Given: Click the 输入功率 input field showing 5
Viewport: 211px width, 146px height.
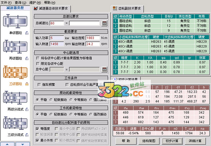Looking at the screenshot, I should 57,38.
